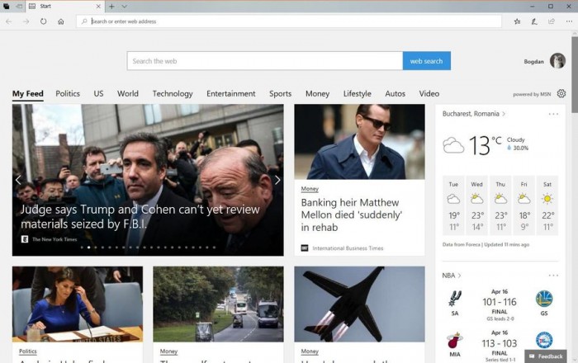The width and height of the screenshot is (578, 363).
Task: Go to the Sports tab
Action: (x=280, y=93)
